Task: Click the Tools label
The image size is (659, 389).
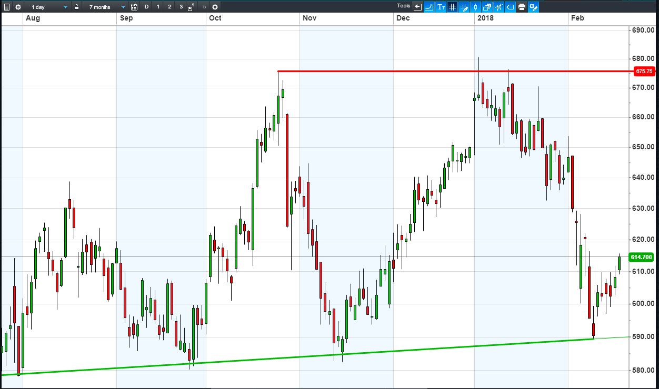Action: 404,6
